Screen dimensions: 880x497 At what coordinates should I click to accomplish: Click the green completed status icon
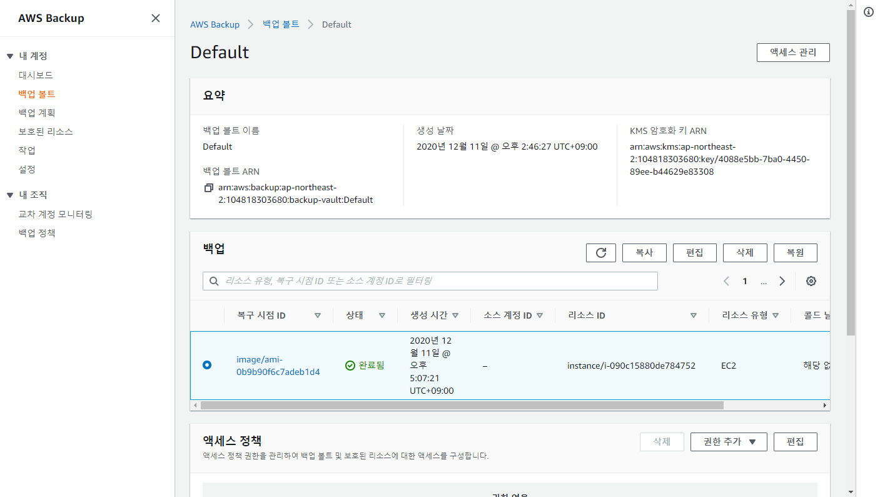[x=350, y=366]
